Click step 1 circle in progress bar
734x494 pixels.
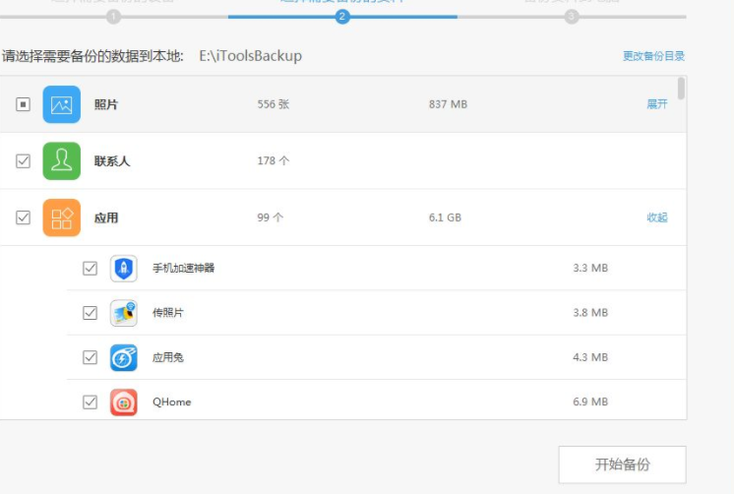point(113,17)
